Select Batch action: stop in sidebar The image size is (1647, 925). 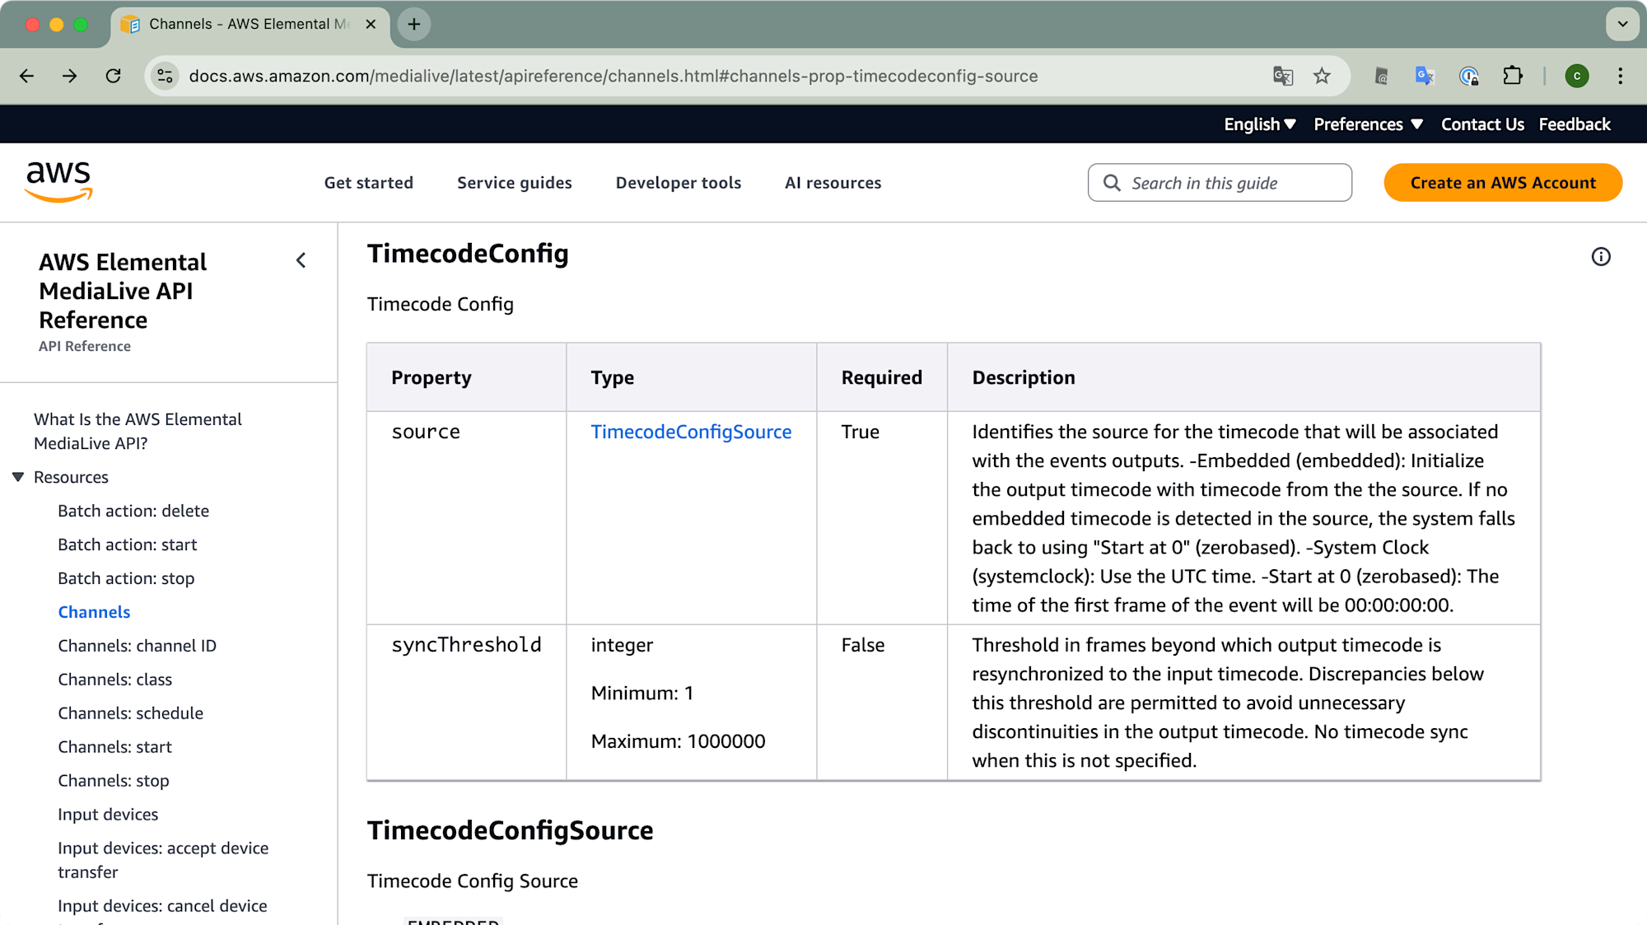(126, 578)
